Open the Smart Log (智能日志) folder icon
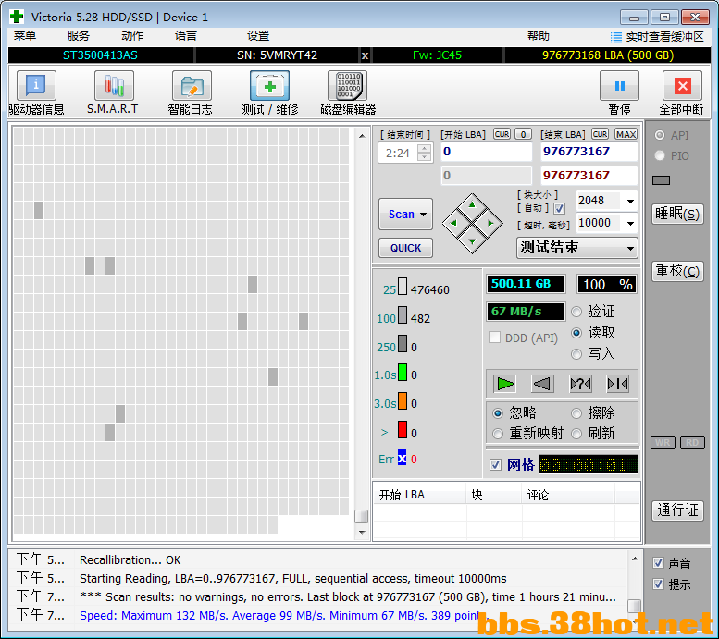The image size is (719, 639). click(x=192, y=86)
